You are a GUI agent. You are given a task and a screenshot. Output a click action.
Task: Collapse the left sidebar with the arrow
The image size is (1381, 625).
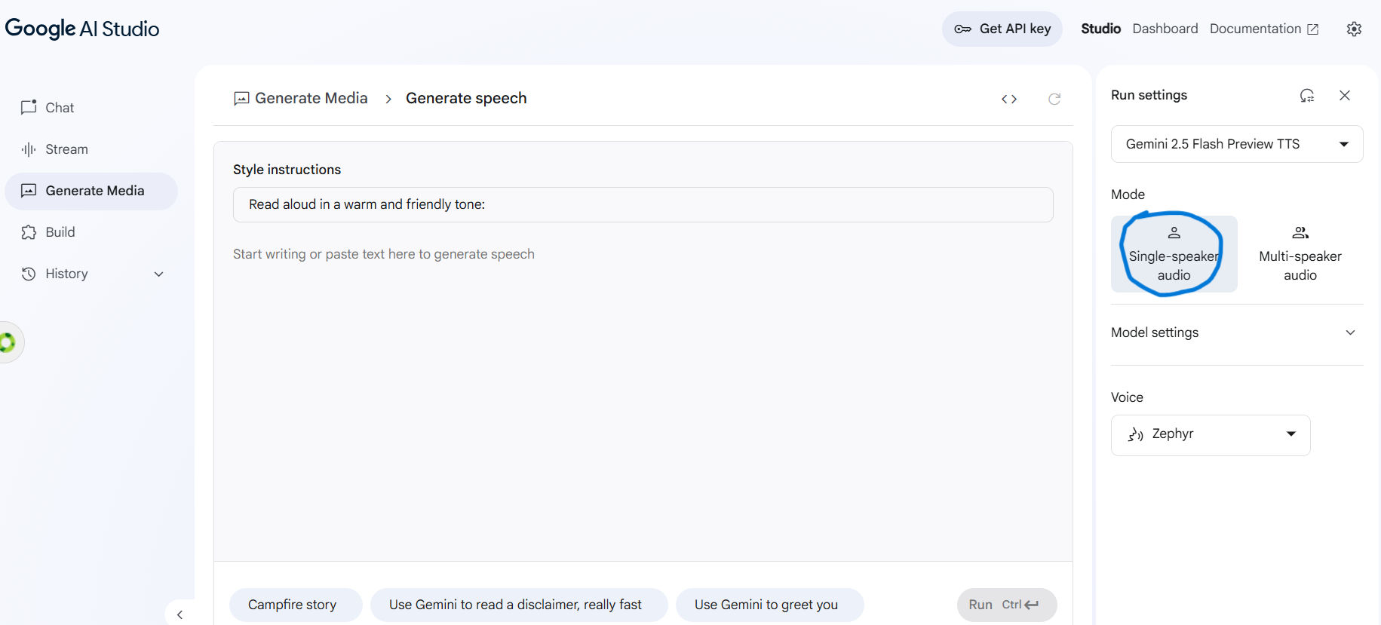180,614
